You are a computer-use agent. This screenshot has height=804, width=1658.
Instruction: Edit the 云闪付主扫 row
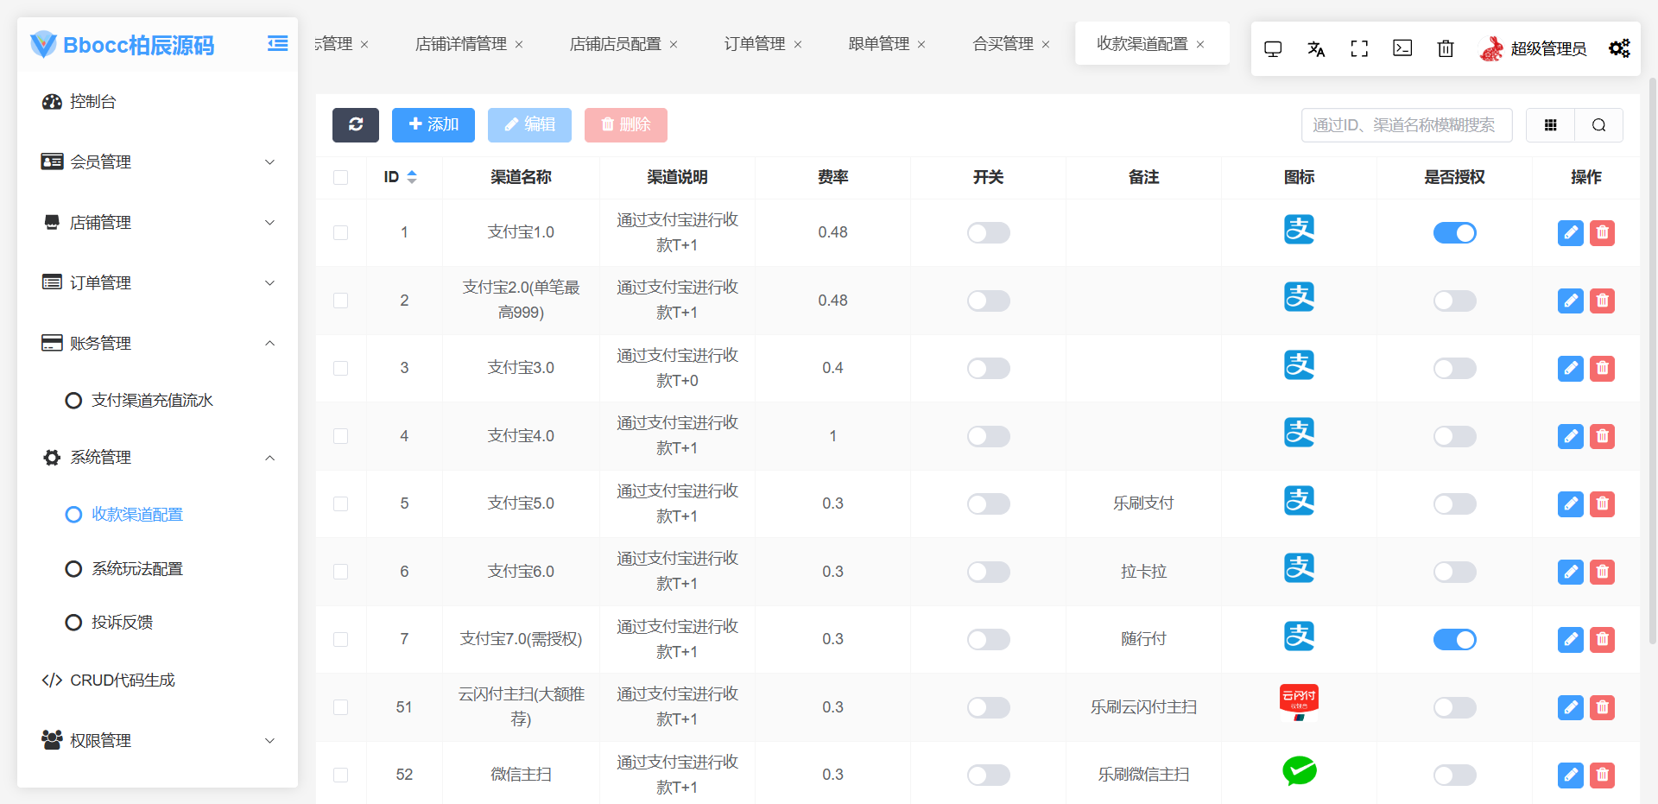pos(1571,707)
